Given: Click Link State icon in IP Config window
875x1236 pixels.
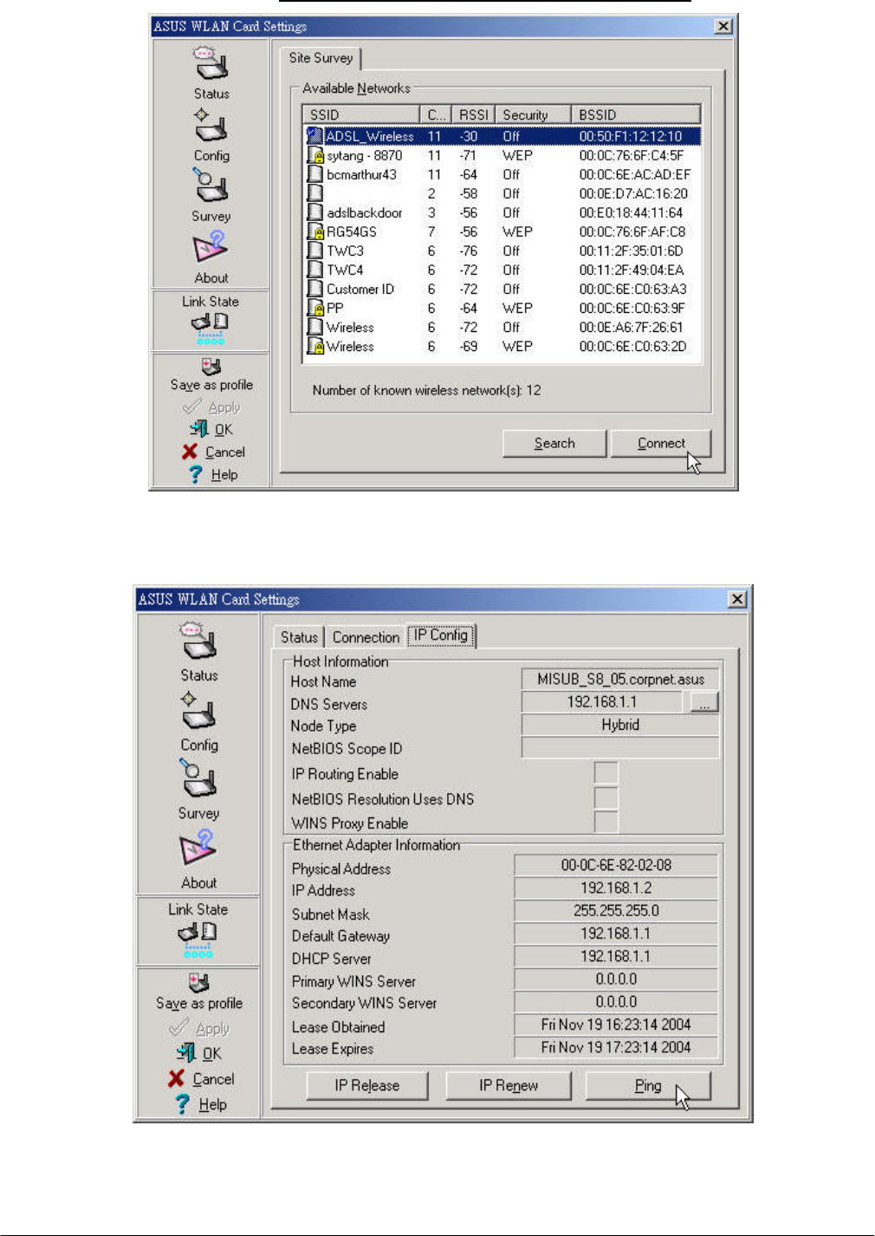Looking at the screenshot, I should (x=198, y=940).
